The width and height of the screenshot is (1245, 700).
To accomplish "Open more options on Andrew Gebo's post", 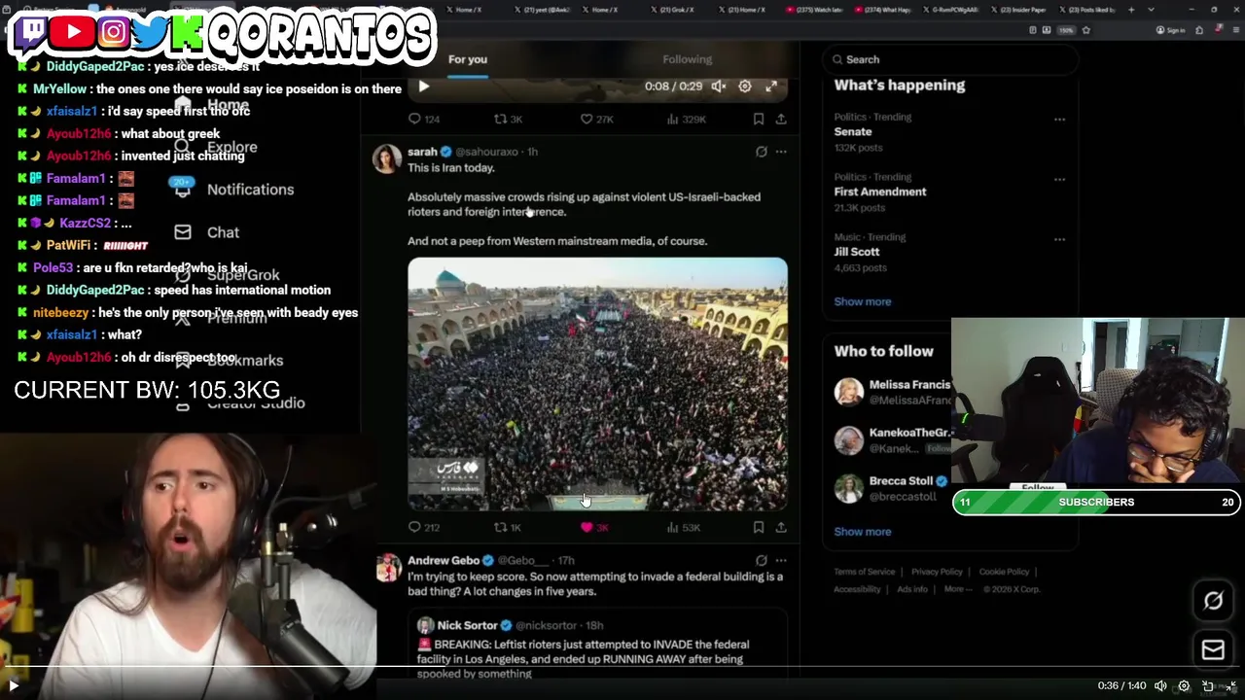I will [x=781, y=560].
